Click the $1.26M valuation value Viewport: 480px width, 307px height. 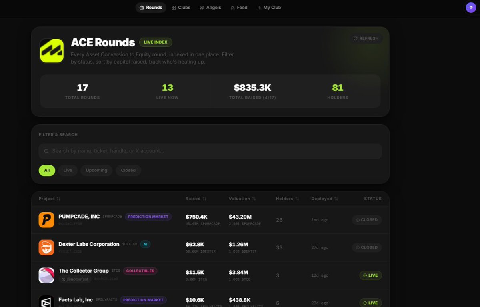pyautogui.click(x=238, y=244)
